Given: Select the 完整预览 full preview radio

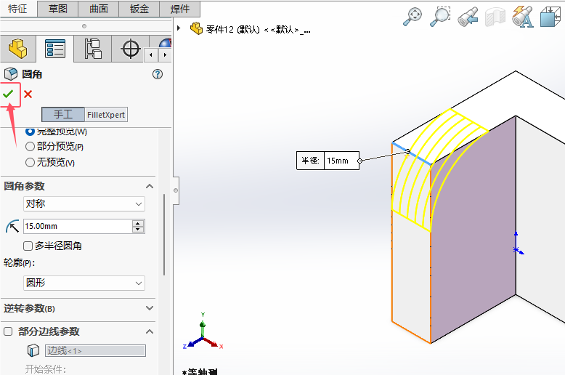Looking at the screenshot, I should tap(30, 132).
